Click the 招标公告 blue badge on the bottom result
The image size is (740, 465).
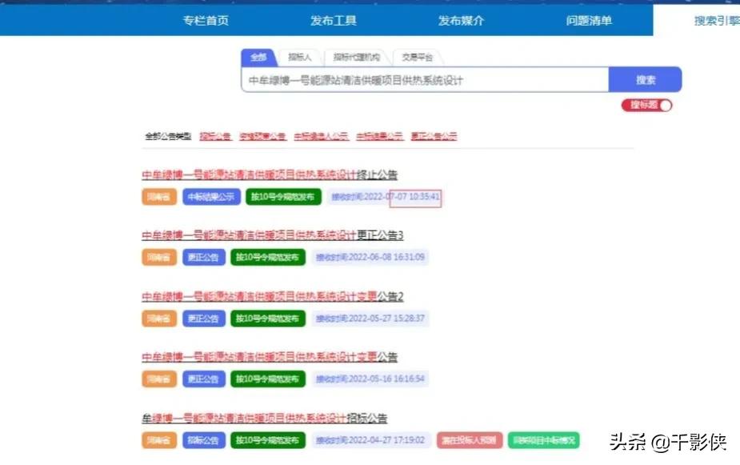(205, 439)
